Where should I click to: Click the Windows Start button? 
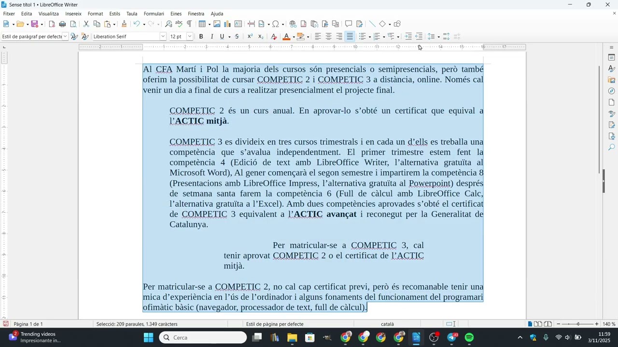148,337
